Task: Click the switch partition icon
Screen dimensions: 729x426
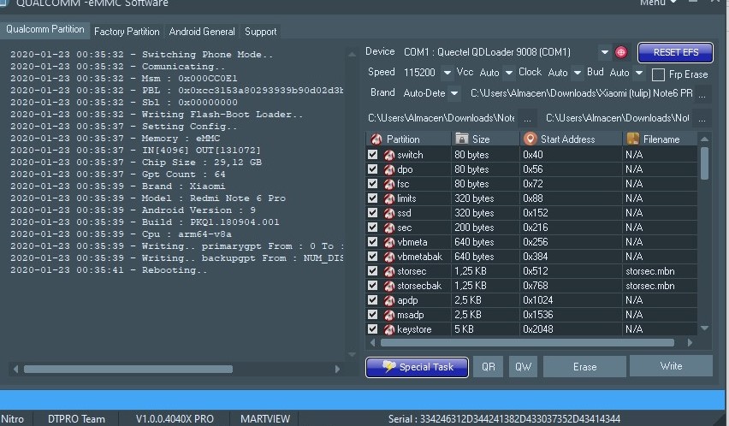Action: pos(389,155)
